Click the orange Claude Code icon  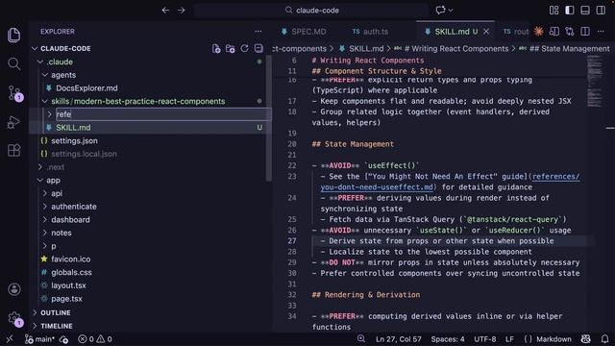coord(538,32)
